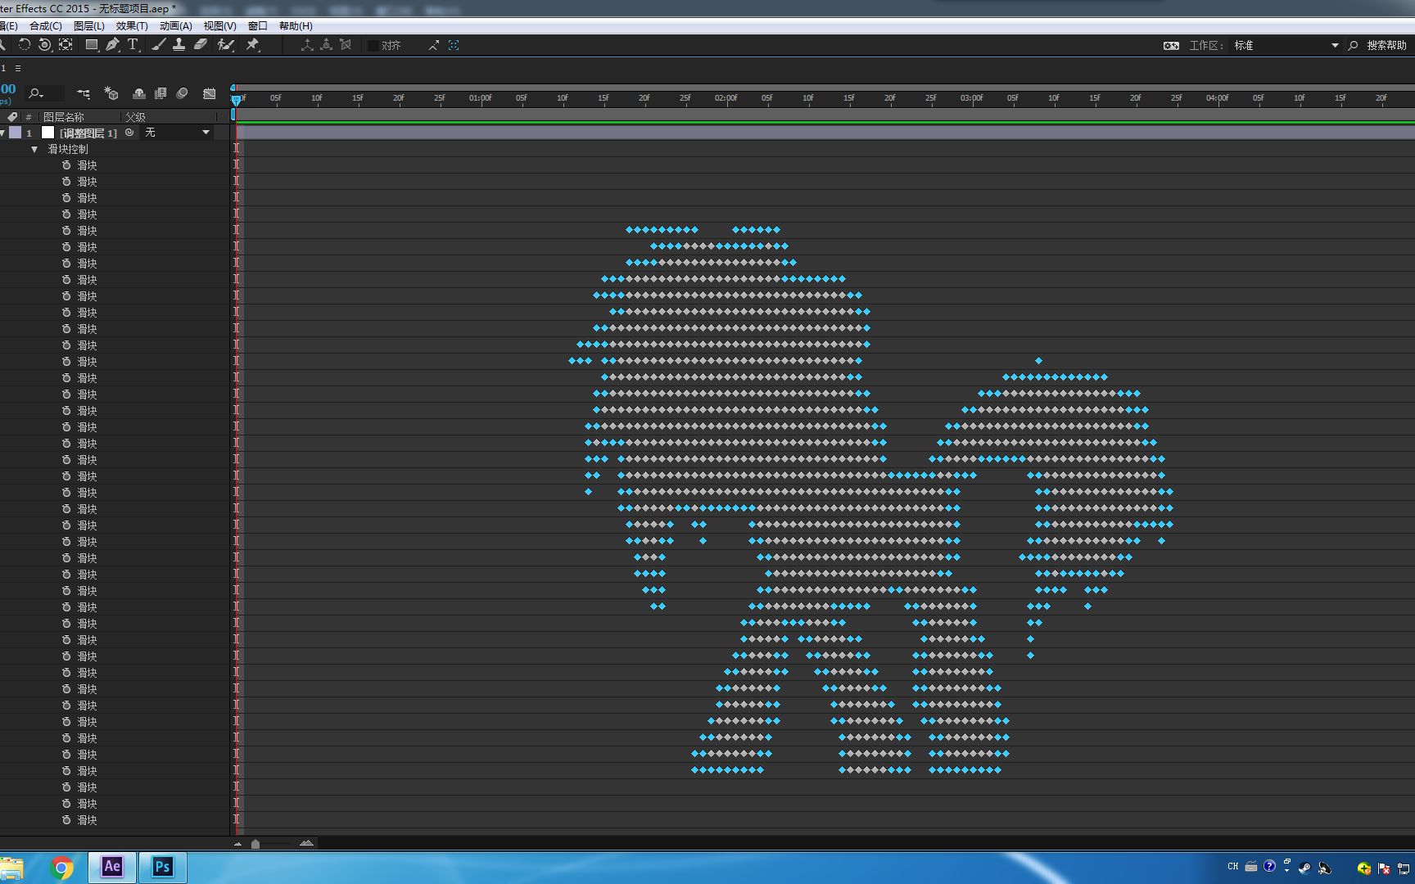Select the Roto Brush tool

click(225, 45)
